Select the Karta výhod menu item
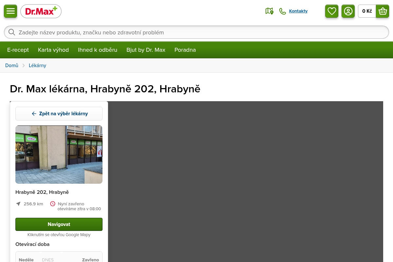Viewport: 393px width, 262px height. coord(53,50)
